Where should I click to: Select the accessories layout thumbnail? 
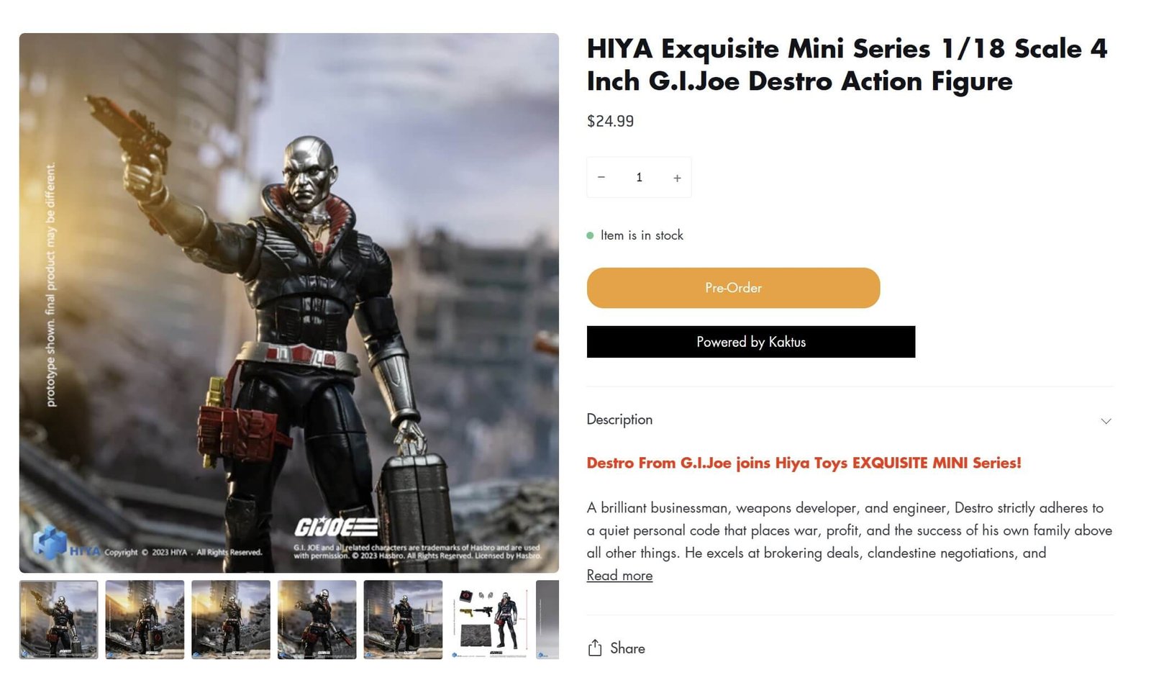click(489, 620)
